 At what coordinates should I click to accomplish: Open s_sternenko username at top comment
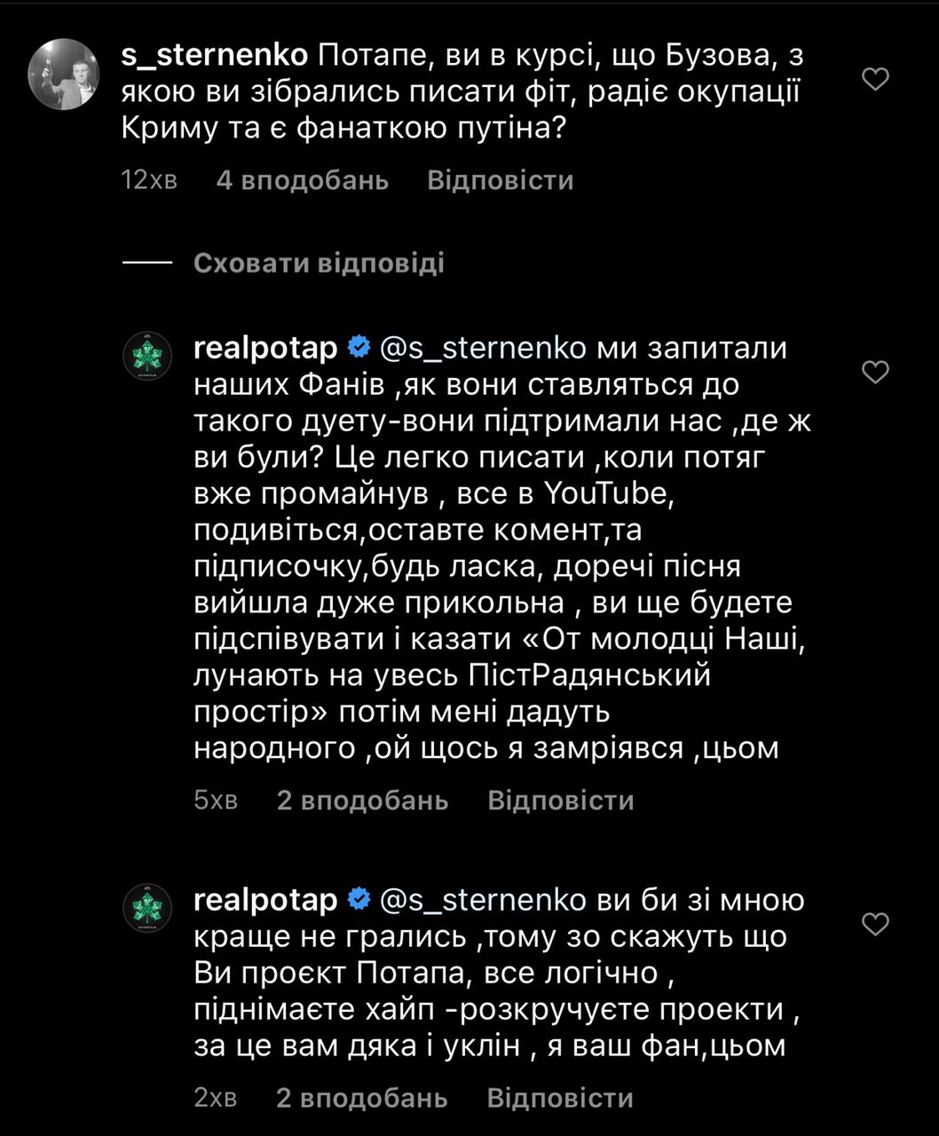(214, 55)
